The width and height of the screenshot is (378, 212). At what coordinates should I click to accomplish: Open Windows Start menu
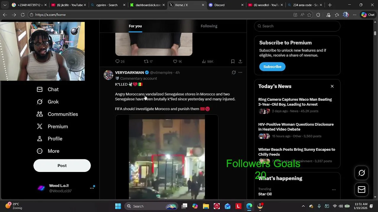[118, 206]
